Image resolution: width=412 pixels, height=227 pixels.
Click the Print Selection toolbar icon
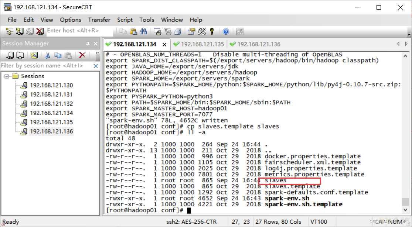coord(168,32)
